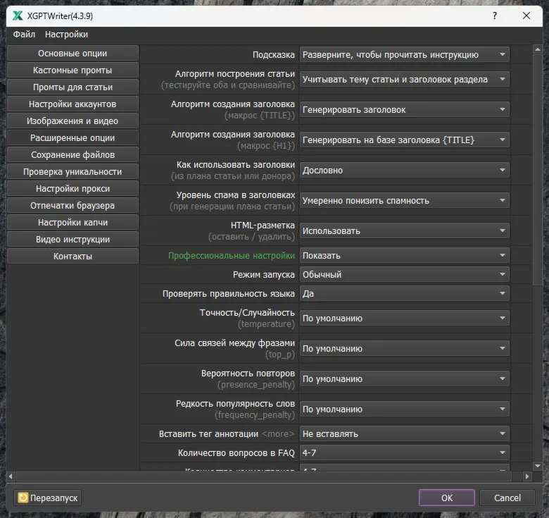Click vertical scrollbar down arrow

tap(538, 466)
